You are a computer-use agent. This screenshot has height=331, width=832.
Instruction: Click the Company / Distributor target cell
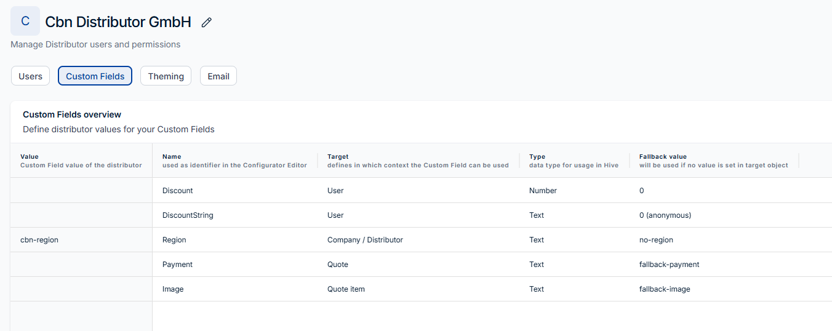click(x=365, y=240)
